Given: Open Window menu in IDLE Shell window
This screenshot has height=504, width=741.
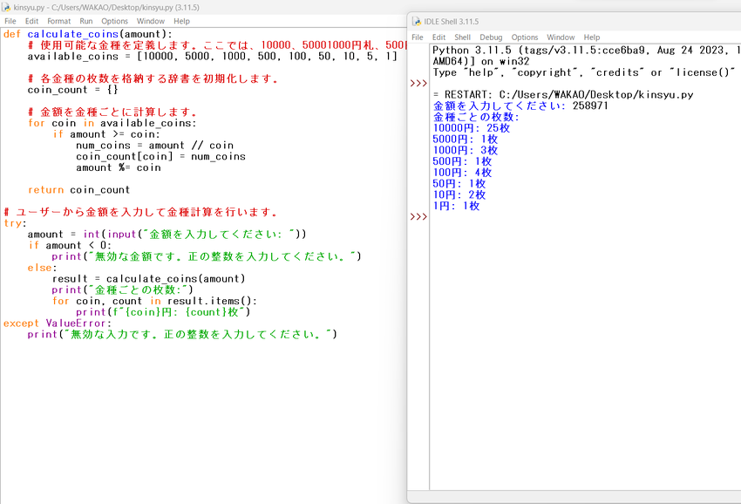Looking at the screenshot, I should tap(561, 37).
